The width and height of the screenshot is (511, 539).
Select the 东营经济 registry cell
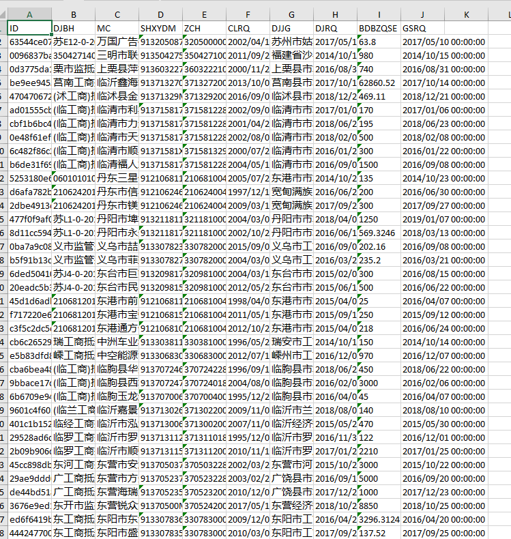292,506
